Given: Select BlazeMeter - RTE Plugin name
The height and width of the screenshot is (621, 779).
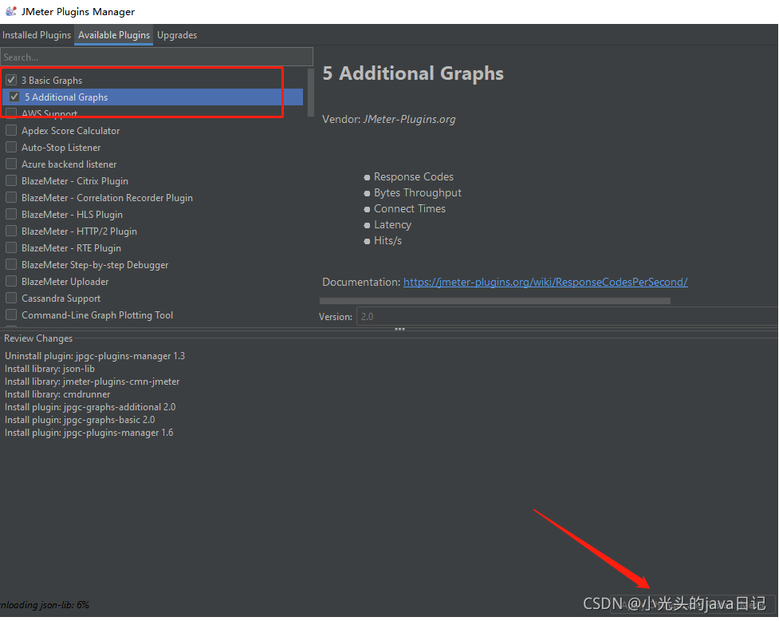Looking at the screenshot, I should [72, 248].
